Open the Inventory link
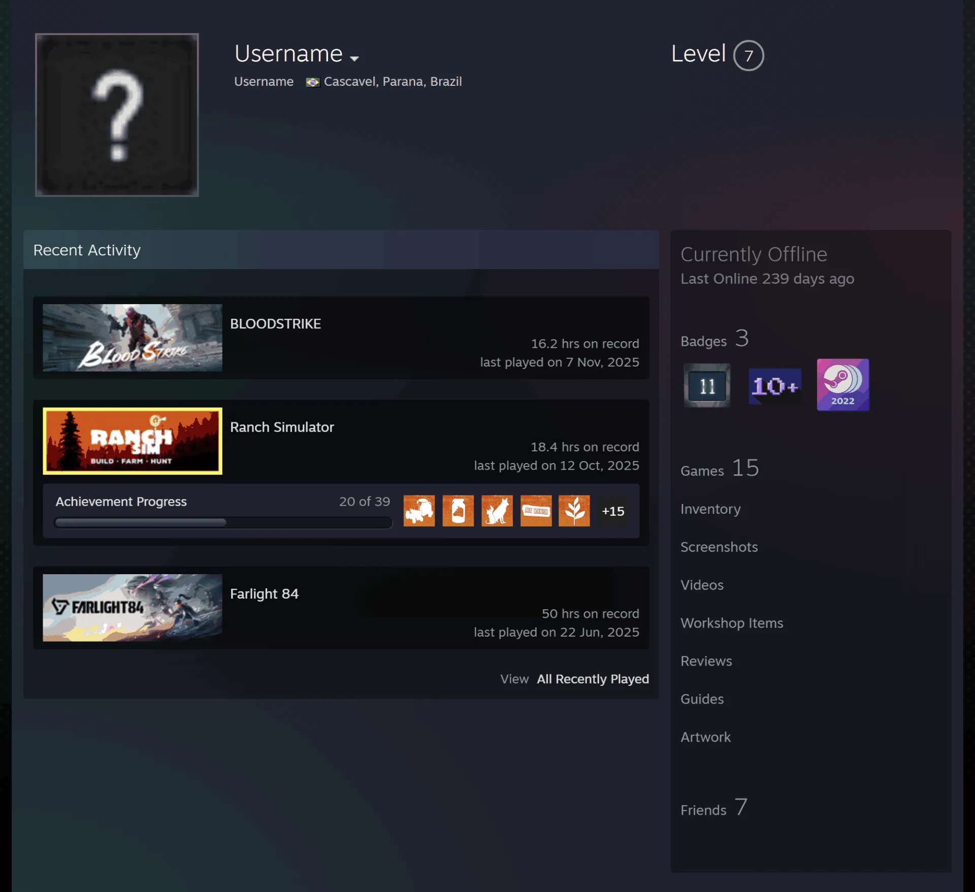The width and height of the screenshot is (975, 892). click(x=710, y=509)
